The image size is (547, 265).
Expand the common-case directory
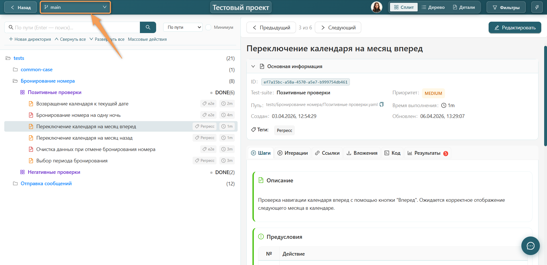pos(36,70)
